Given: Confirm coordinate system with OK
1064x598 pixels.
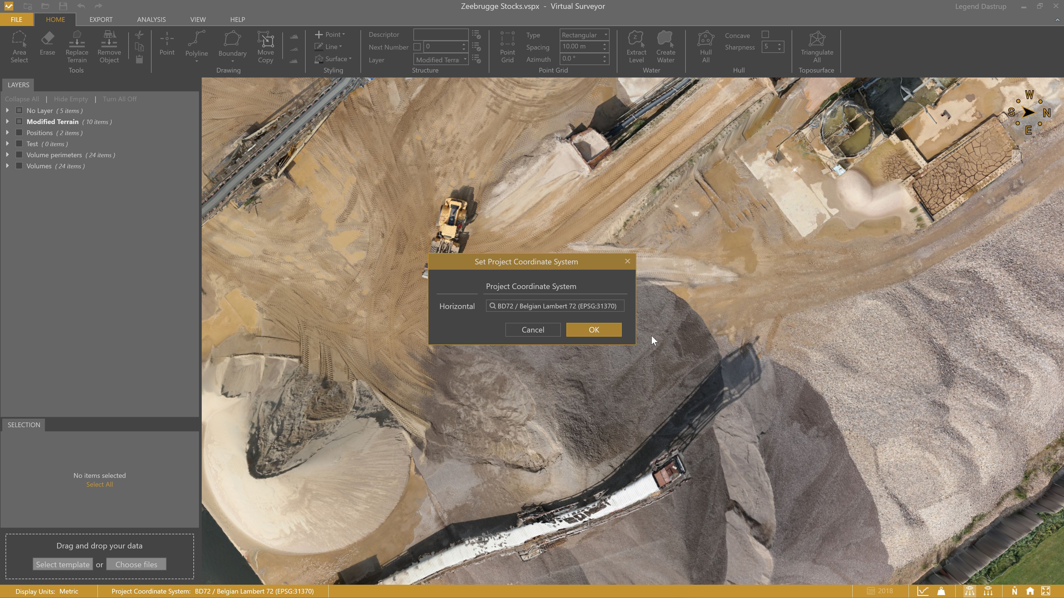Looking at the screenshot, I should [x=594, y=330].
